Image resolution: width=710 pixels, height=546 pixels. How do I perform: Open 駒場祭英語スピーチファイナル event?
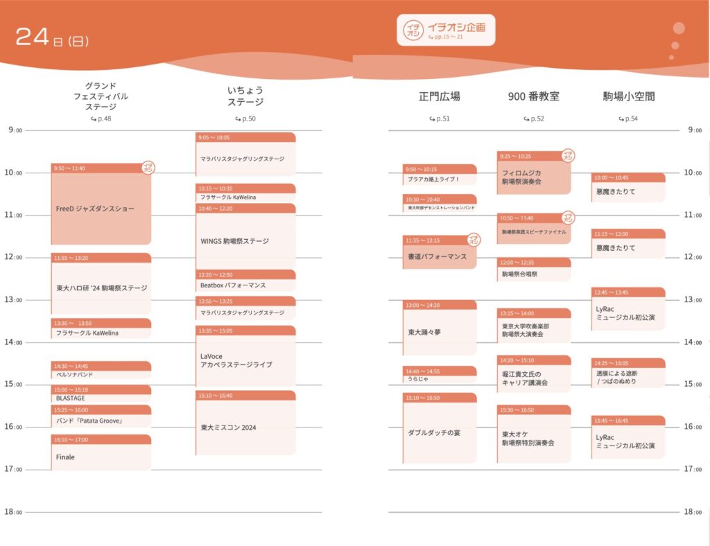[x=534, y=229]
